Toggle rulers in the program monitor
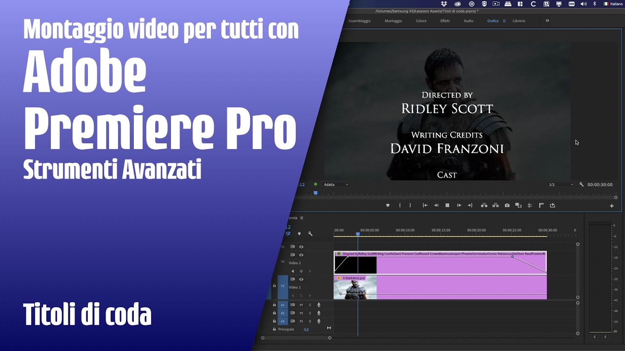 coord(541,205)
